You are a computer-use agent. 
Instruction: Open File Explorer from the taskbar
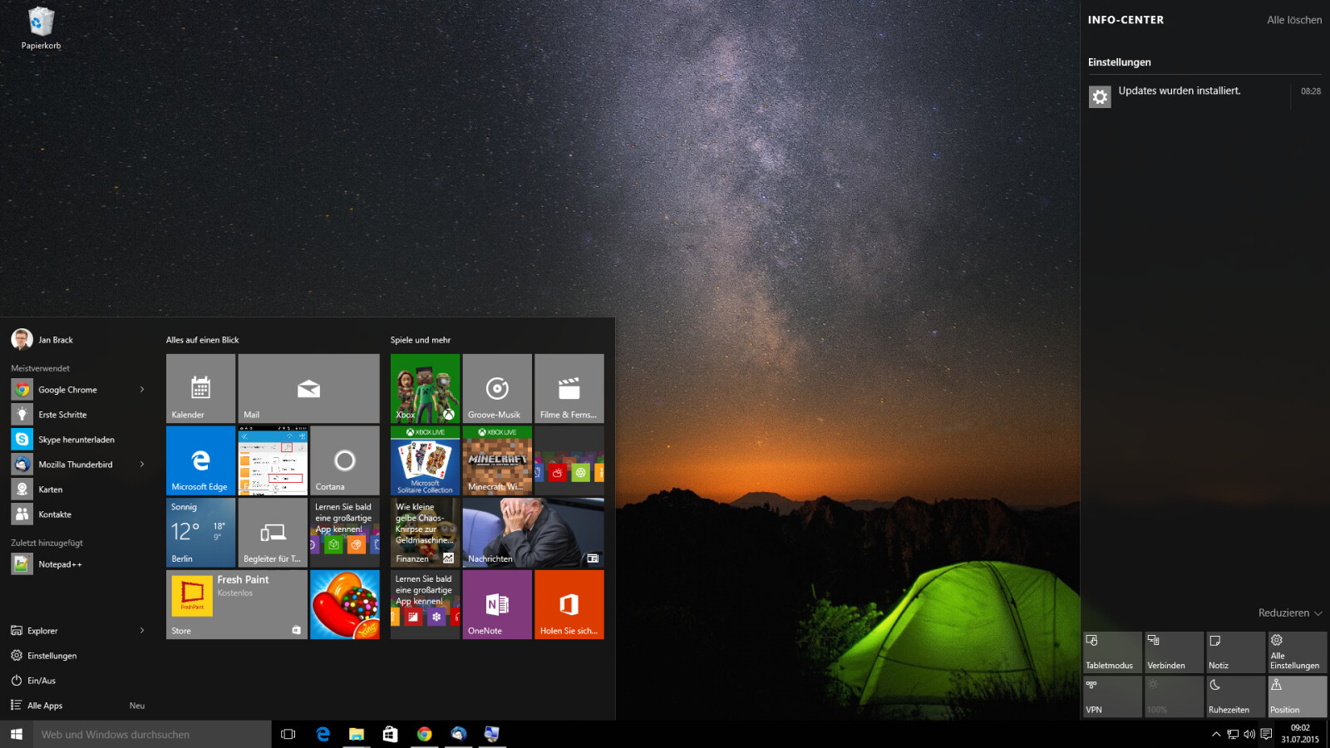[357, 734]
